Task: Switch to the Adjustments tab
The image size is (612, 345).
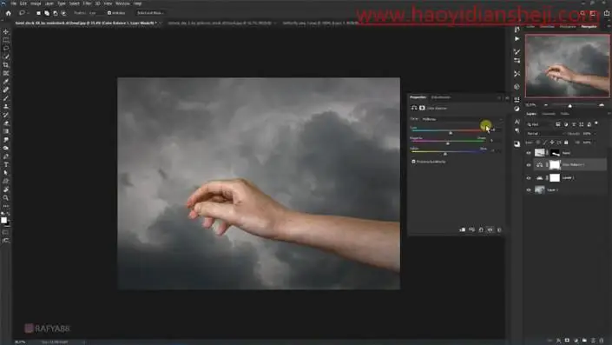Action: click(441, 97)
